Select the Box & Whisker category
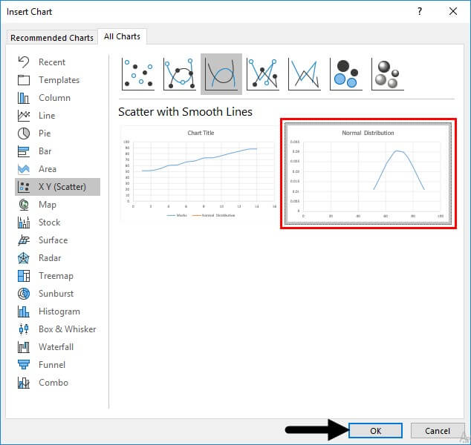 57,329
